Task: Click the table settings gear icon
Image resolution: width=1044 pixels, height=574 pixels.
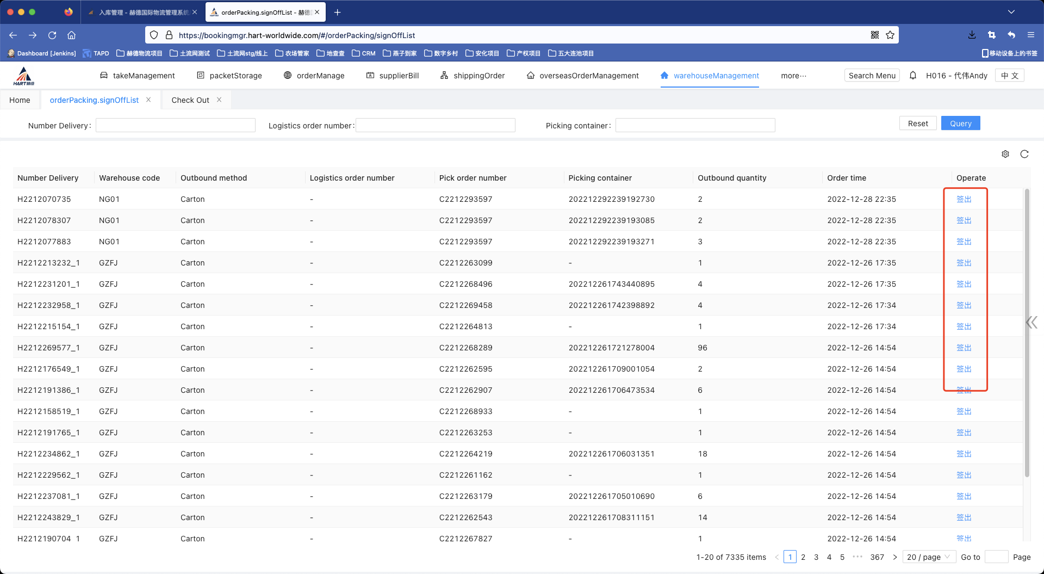Action: (x=1005, y=154)
